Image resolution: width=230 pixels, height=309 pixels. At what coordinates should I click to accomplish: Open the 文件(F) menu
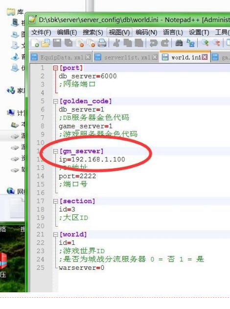pyautogui.click(x=41, y=32)
